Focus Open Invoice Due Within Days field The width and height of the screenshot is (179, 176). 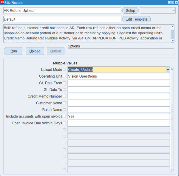click(x=119, y=123)
